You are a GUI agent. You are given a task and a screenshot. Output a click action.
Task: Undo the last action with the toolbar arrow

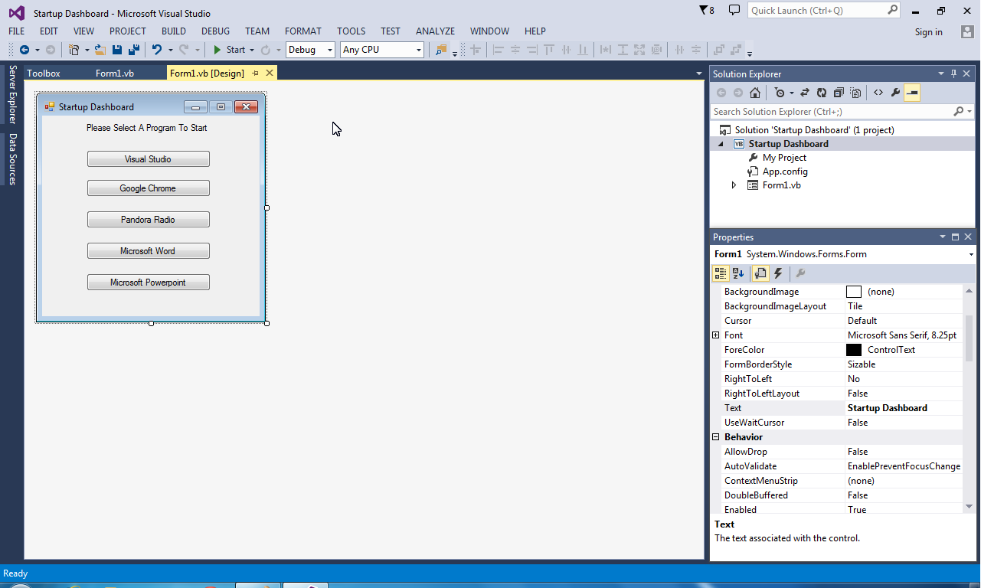(157, 50)
